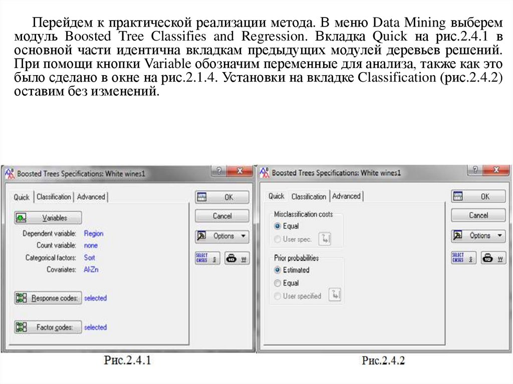The height and width of the screenshot is (384, 513).
Task: Open Advanced tab in right dialog
Action: coord(346,196)
